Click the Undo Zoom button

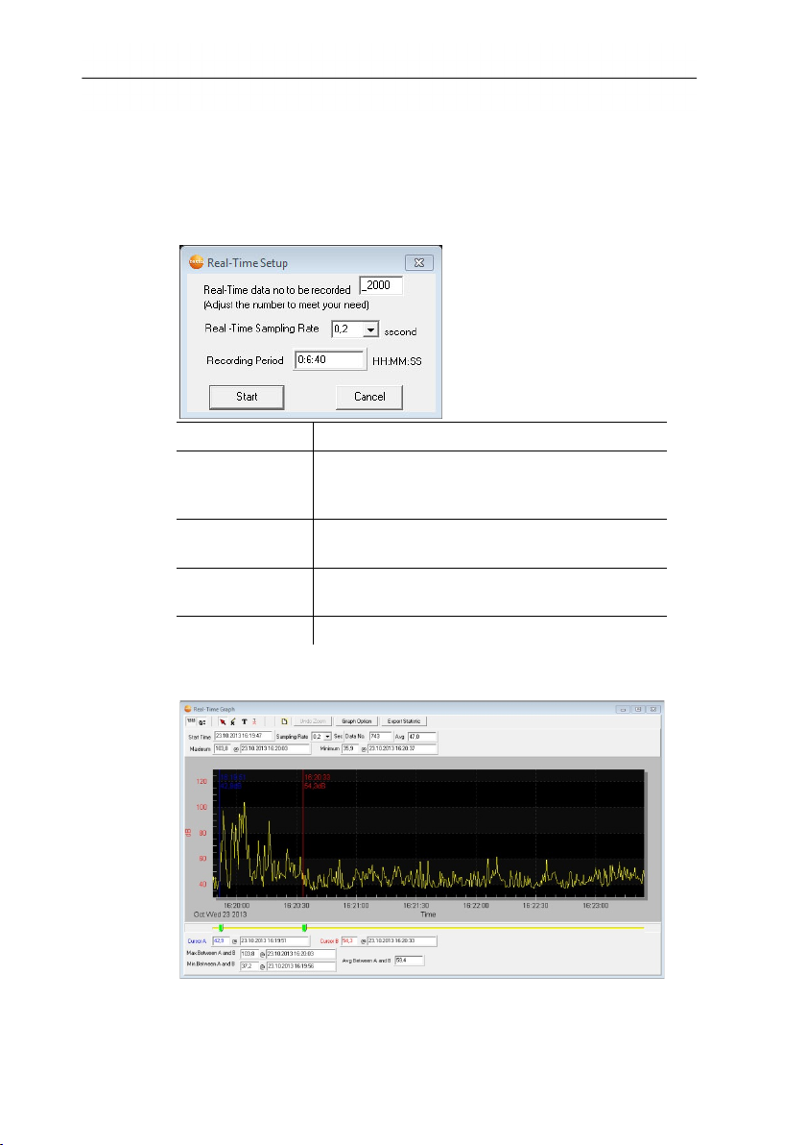313,721
